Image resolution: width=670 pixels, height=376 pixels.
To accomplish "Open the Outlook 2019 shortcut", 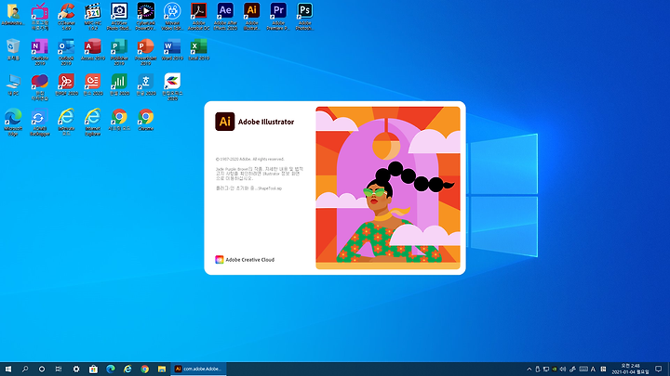I will [66, 51].
